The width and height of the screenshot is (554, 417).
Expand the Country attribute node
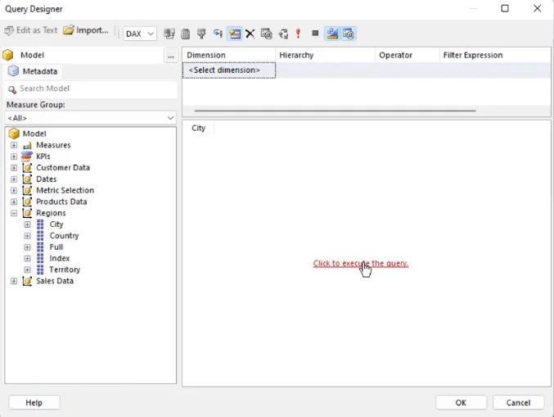point(27,236)
